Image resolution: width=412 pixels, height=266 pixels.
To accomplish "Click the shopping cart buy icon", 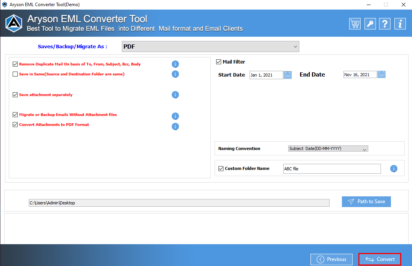I will click(x=355, y=24).
